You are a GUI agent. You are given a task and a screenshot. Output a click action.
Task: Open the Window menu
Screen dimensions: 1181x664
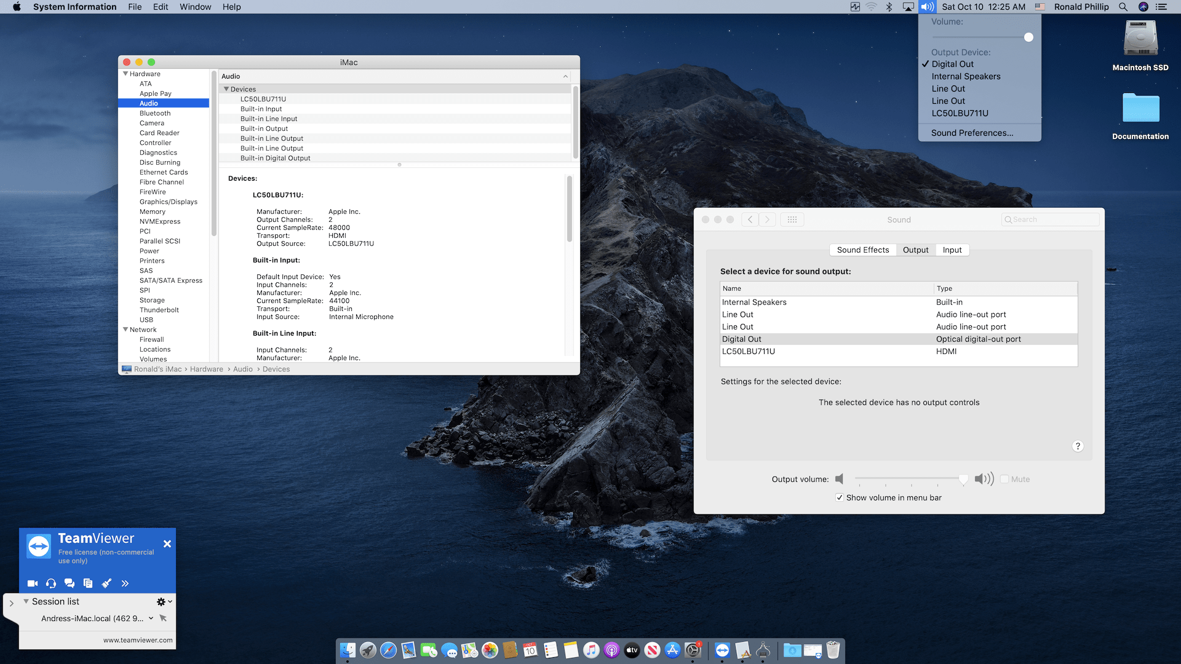pyautogui.click(x=195, y=7)
